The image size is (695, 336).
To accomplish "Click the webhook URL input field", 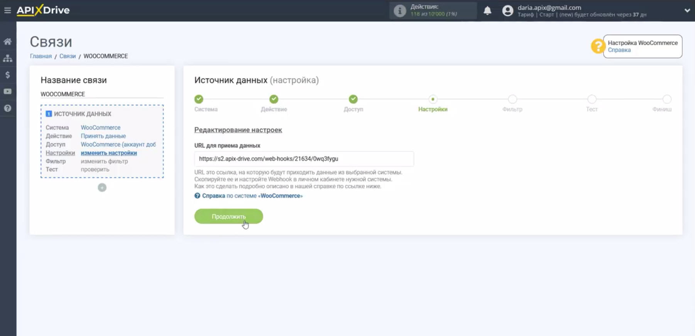I will tap(304, 159).
